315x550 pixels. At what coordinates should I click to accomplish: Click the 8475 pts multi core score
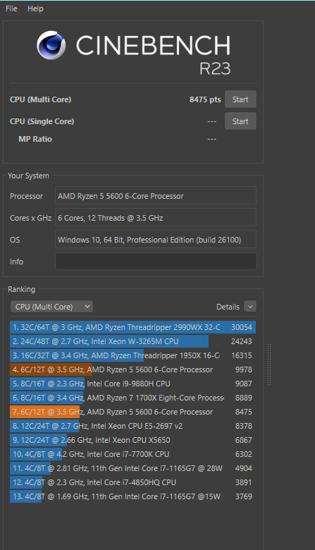click(x=205, y=99)
